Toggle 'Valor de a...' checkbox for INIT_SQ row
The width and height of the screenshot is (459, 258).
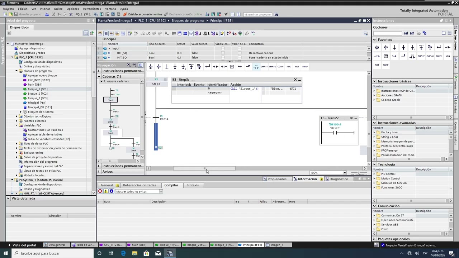[x=240, y=58]
